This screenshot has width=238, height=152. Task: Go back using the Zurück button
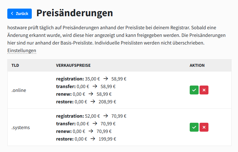point(19,14)
